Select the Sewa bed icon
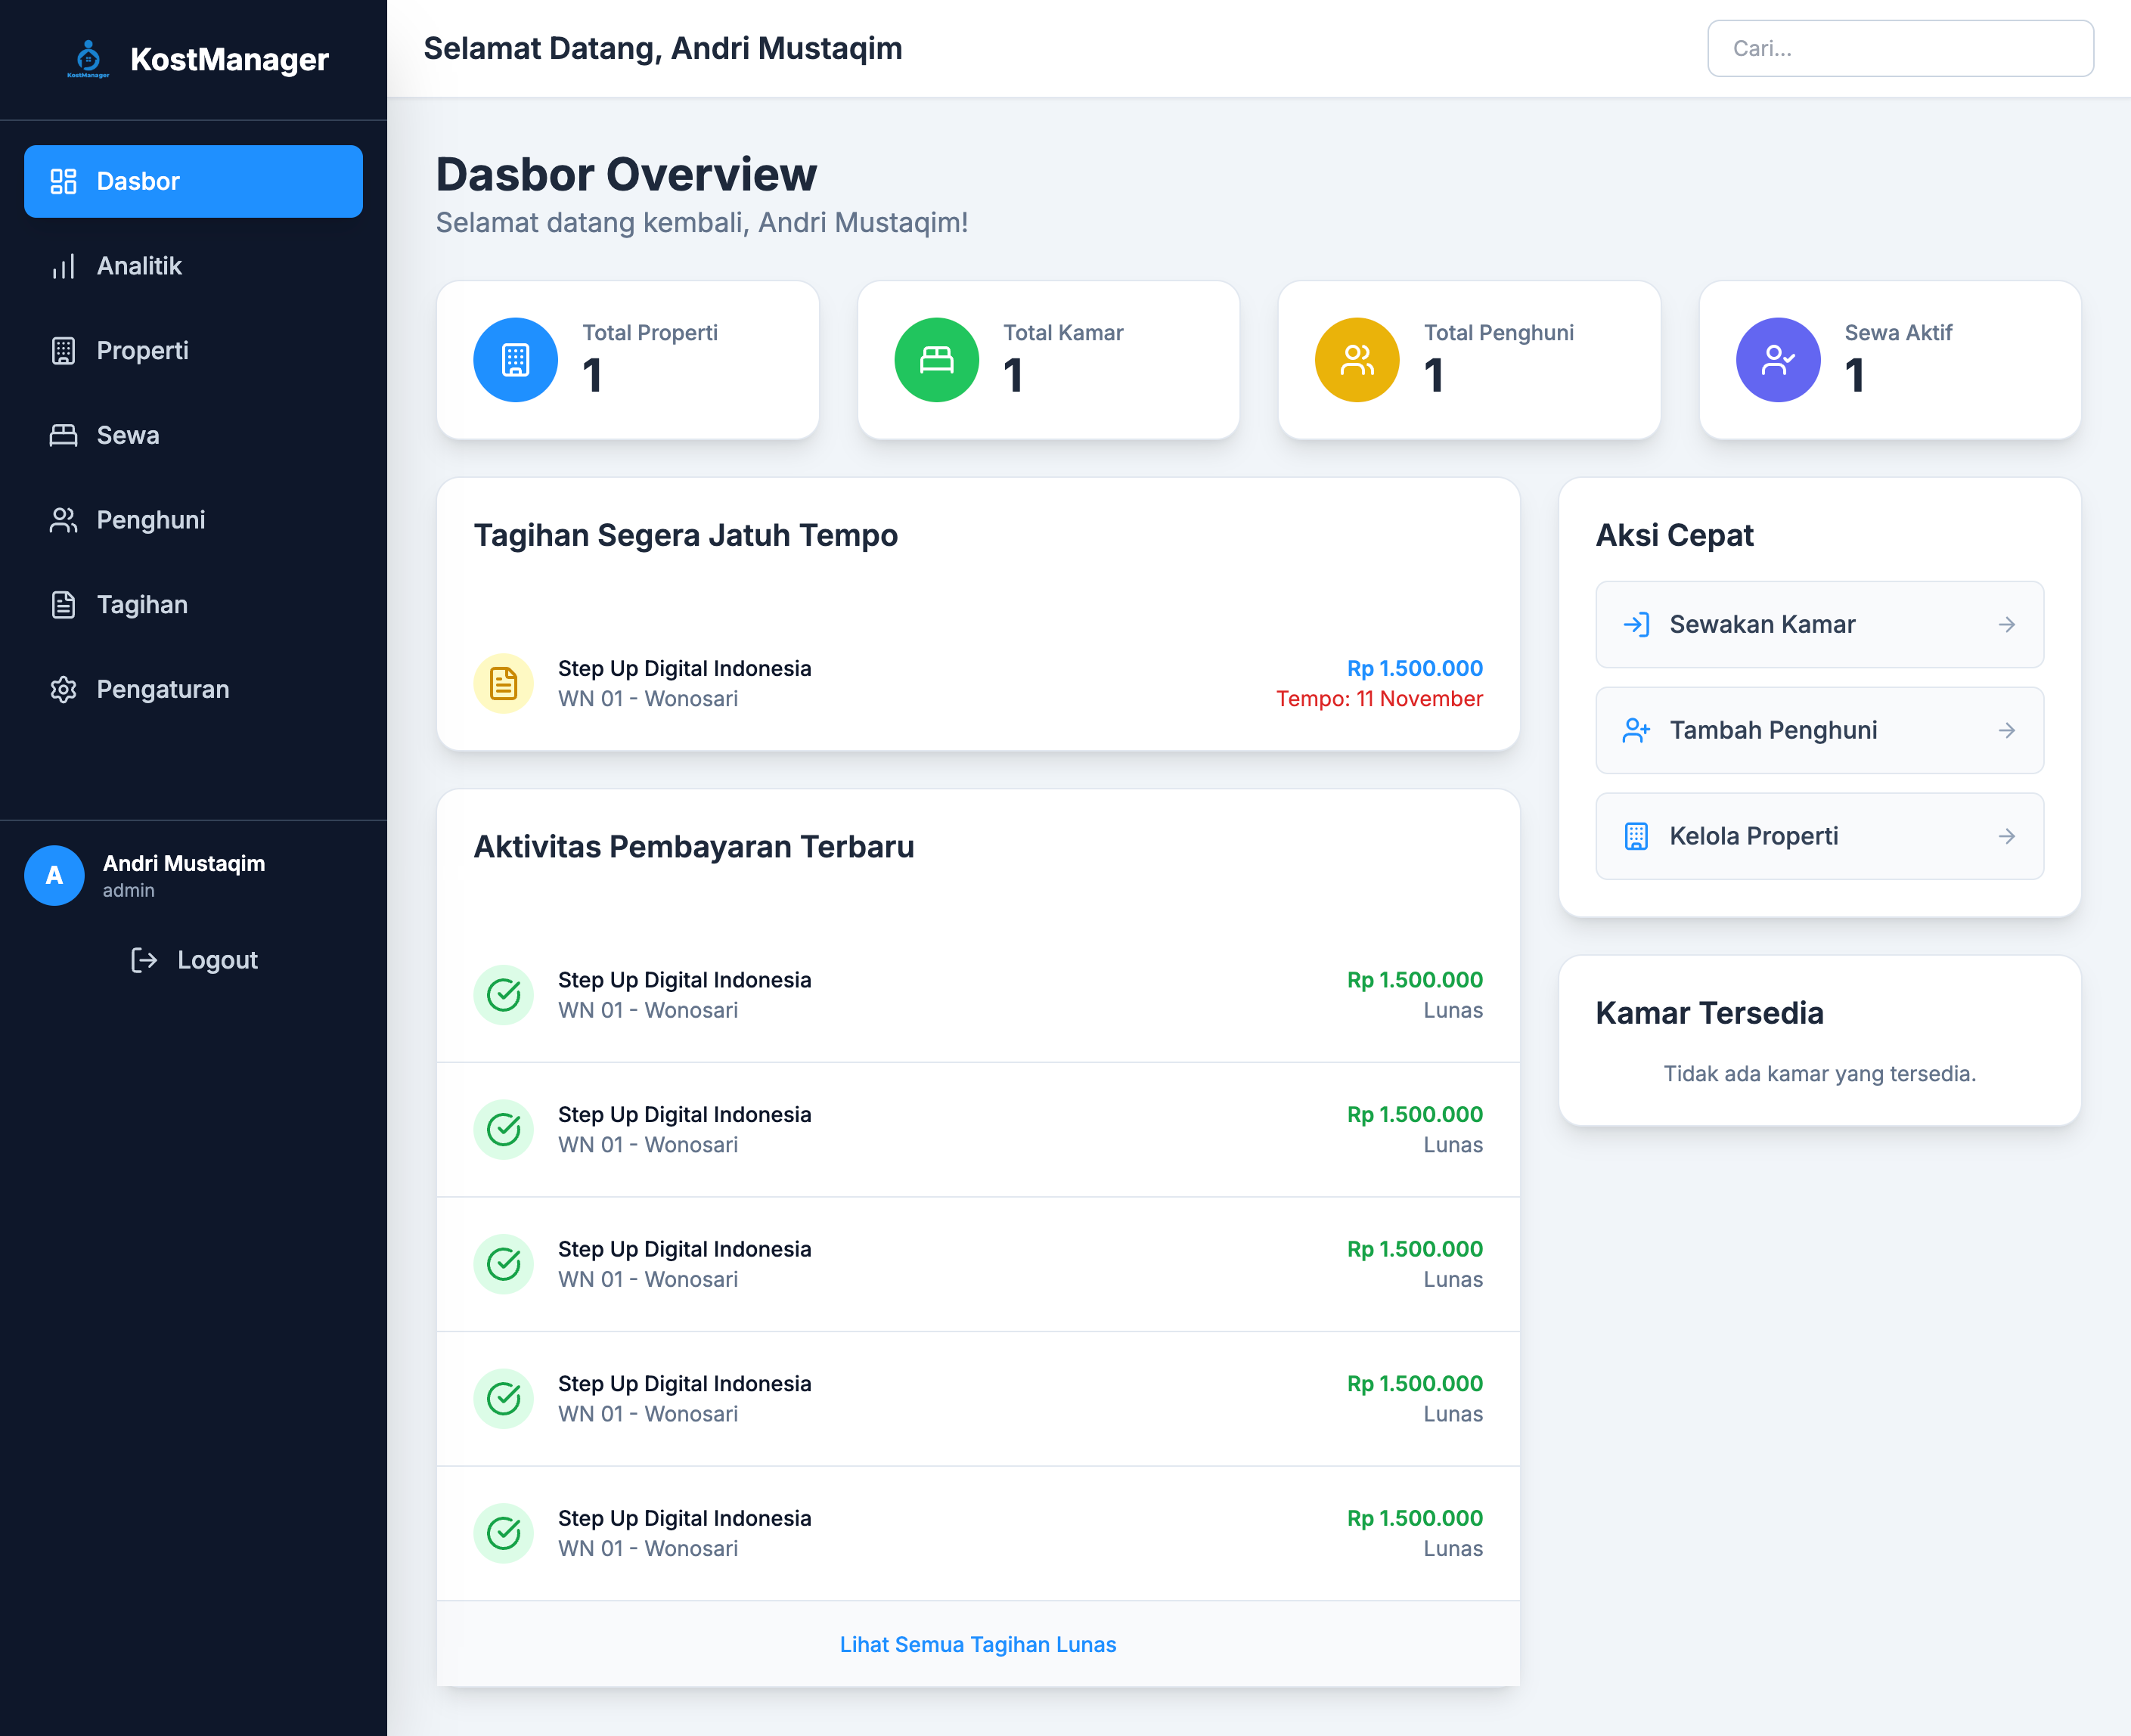Screen dimensions: 2131x1736 pyautogui.click(x=63, y=435)
